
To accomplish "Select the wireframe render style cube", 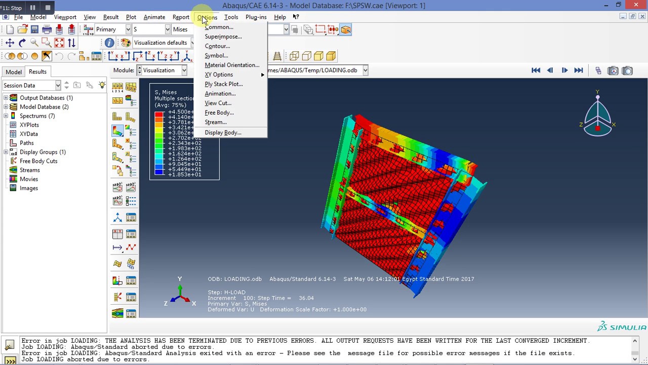I will point(294,56).
